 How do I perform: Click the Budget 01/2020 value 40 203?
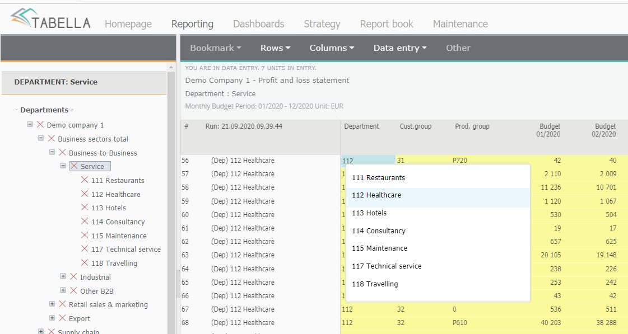(551, 322)
